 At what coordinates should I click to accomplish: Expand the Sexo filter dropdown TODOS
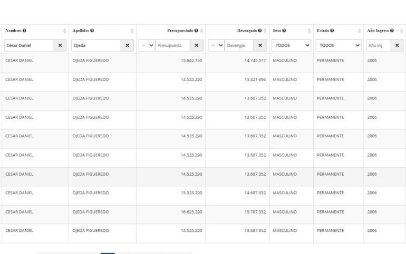[292, 46]
